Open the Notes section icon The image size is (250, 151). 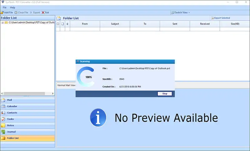tap(3, 125)
